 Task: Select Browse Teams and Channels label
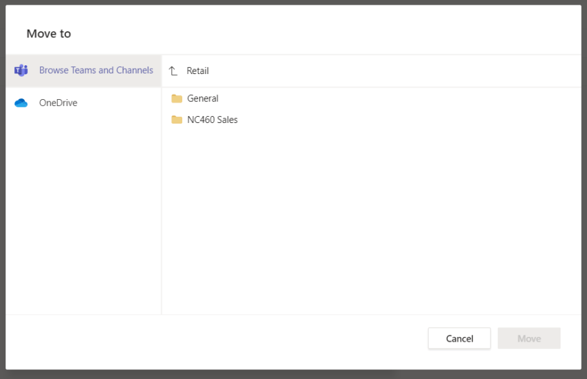pyautogui.click(x=96, y=71)
